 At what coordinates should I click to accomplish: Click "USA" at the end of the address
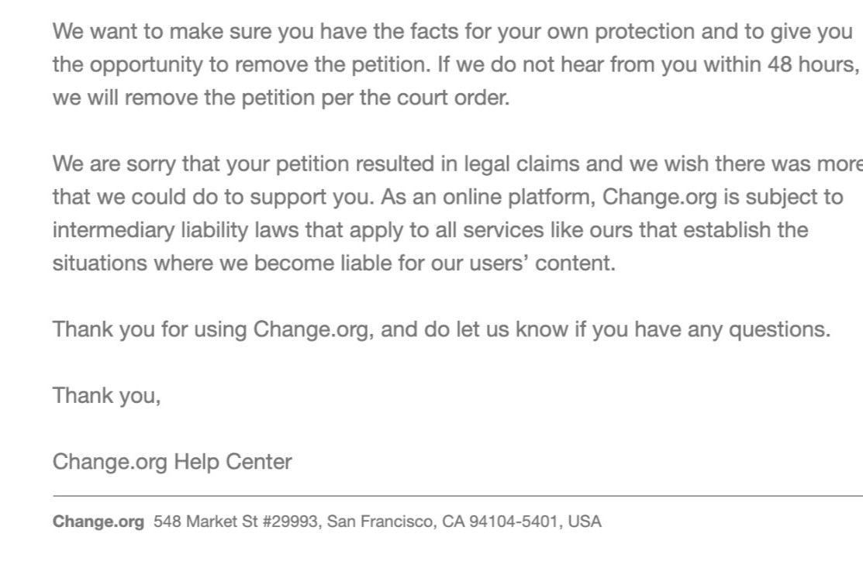(x=585, y=522)
